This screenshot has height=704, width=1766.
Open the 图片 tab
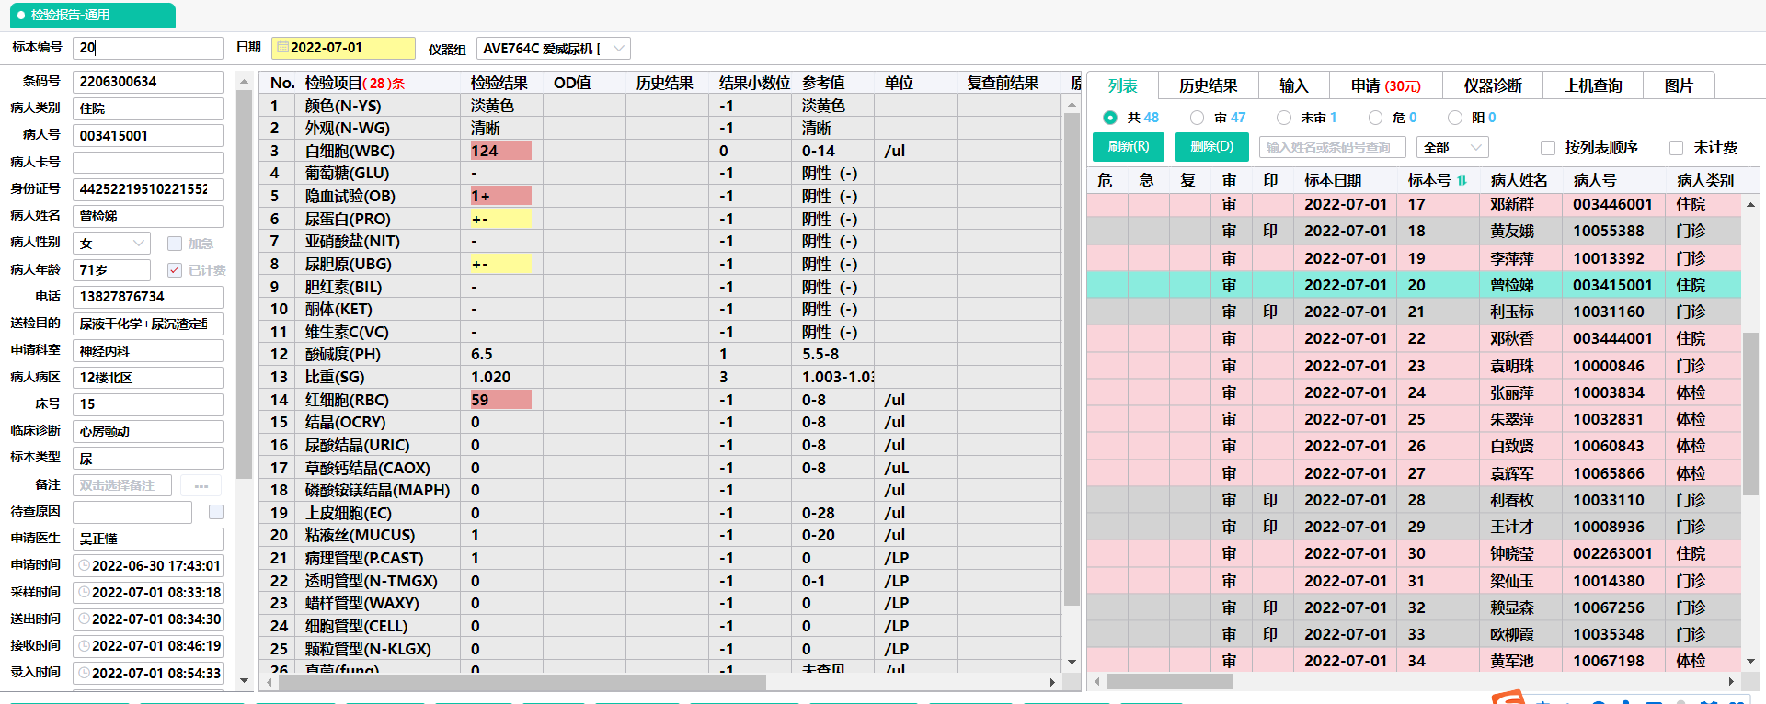click(1679, 85)
